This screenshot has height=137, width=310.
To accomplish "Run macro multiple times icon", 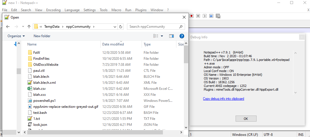I will [x=211, y=16].
